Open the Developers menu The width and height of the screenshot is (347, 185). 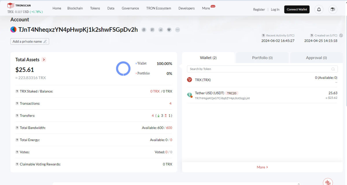[187, 8]
